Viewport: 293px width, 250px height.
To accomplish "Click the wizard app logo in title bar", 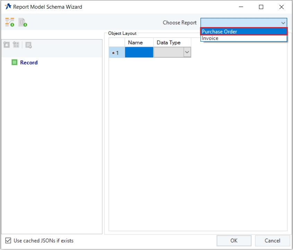I will point(8,7).
